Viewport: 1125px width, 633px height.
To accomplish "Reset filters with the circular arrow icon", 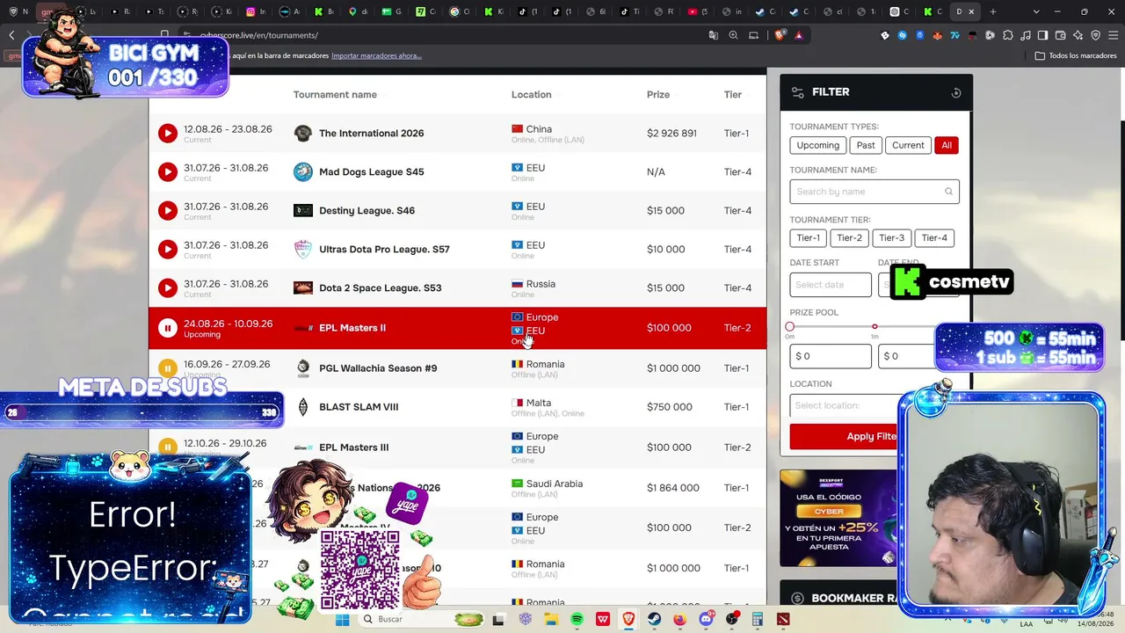I will pos(956,92).
